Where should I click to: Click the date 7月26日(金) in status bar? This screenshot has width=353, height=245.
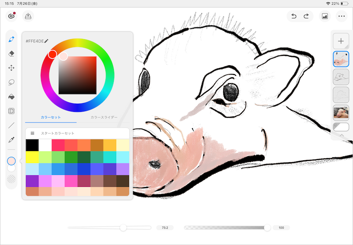[x=27, y=4]
